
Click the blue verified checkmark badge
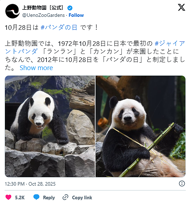(70, 8)
